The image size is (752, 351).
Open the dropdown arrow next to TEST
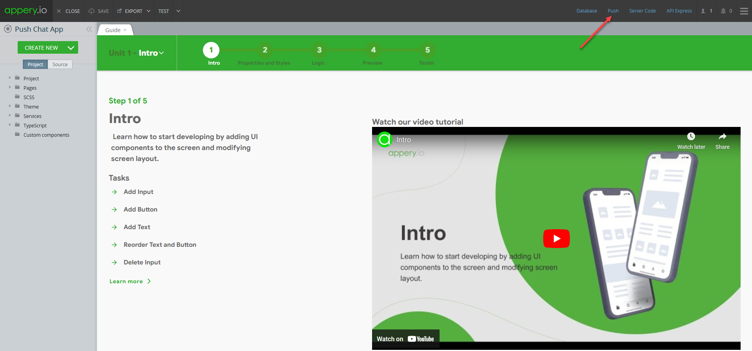[x=179, y=11]
